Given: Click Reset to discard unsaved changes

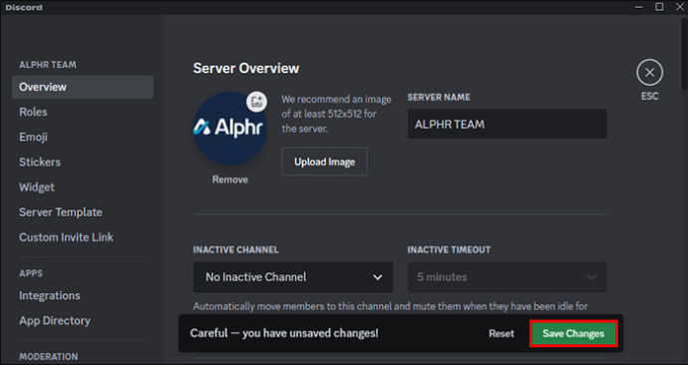Looking at the screenshot, I should 502,333.
